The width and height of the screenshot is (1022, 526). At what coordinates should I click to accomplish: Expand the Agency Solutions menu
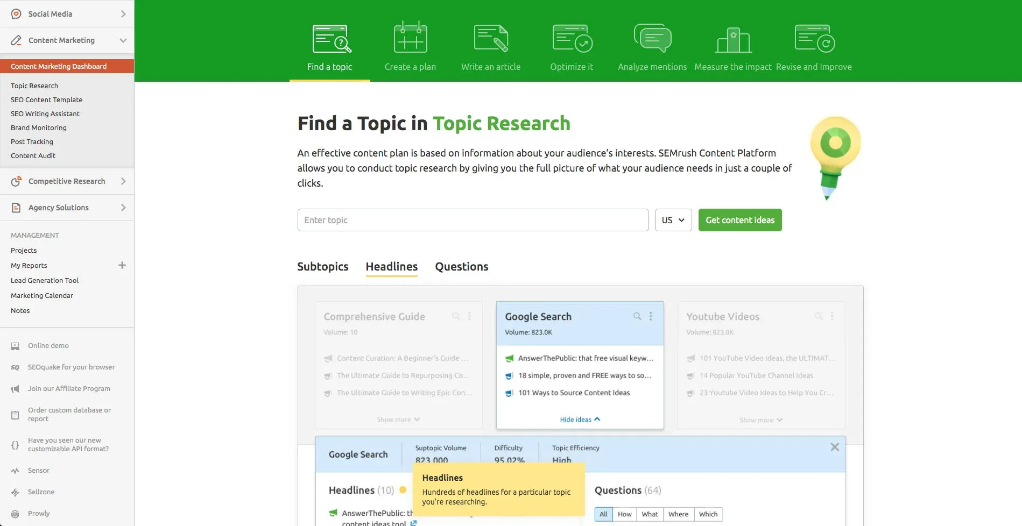click(x=123, y=208)
